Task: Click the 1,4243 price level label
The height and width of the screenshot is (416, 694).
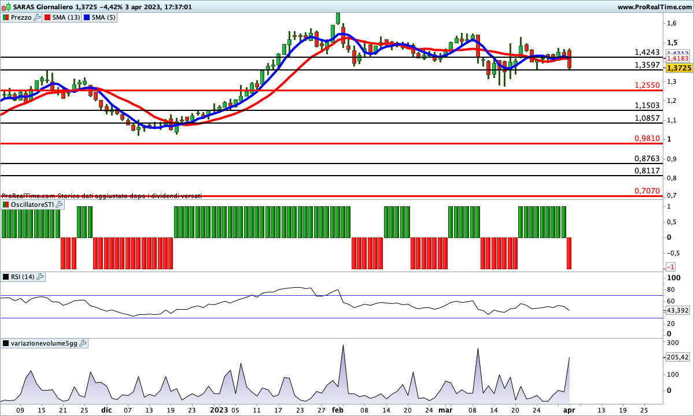Action: pyautogui.click(x=647, y=52)
